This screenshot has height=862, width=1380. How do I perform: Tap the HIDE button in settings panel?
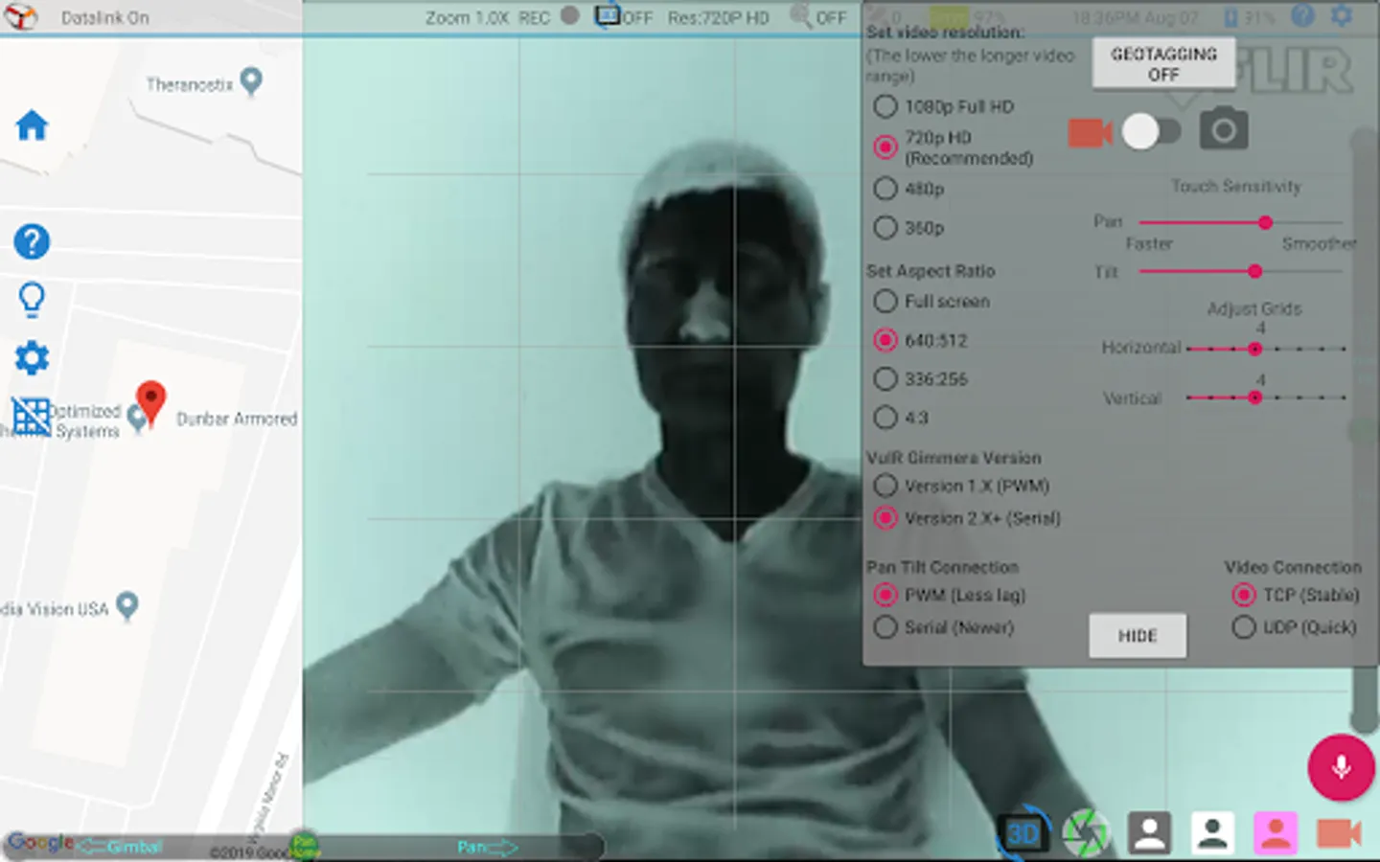coord(1138,636)
